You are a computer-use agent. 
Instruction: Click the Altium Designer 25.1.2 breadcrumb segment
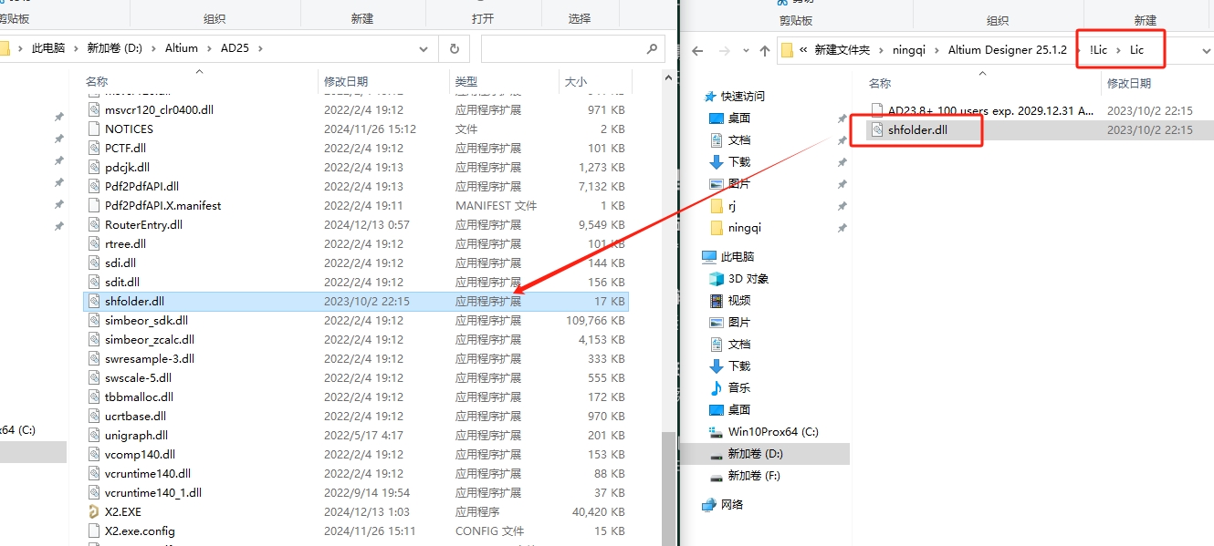click(x=1008, y=50)
